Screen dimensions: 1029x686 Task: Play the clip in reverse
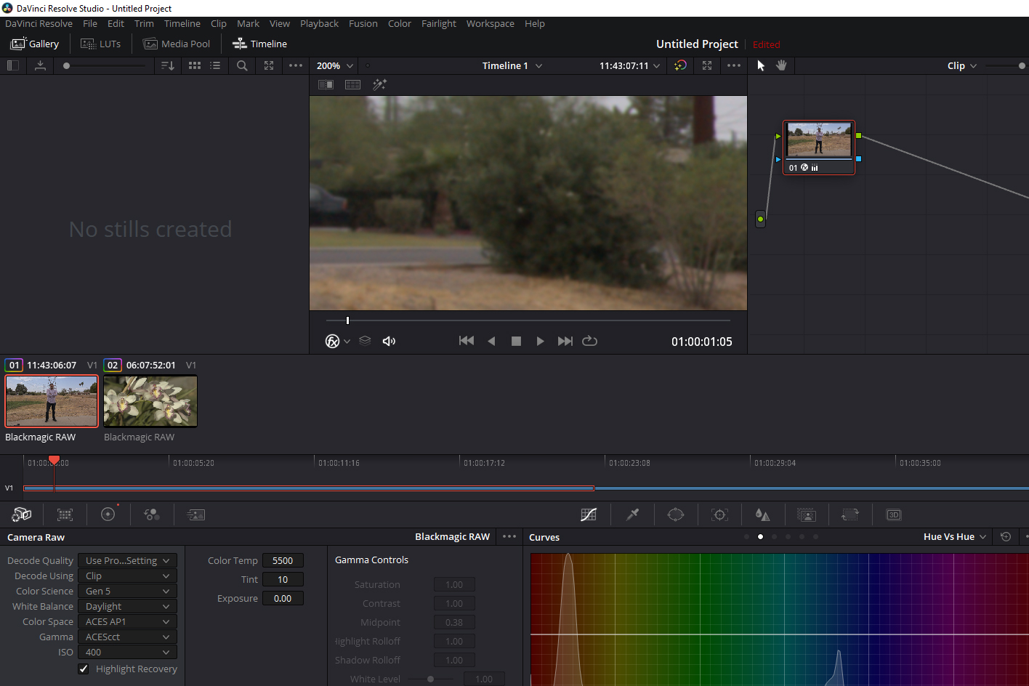pos(491,341)
